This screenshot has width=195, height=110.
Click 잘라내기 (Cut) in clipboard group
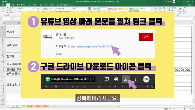coord(10,8)
